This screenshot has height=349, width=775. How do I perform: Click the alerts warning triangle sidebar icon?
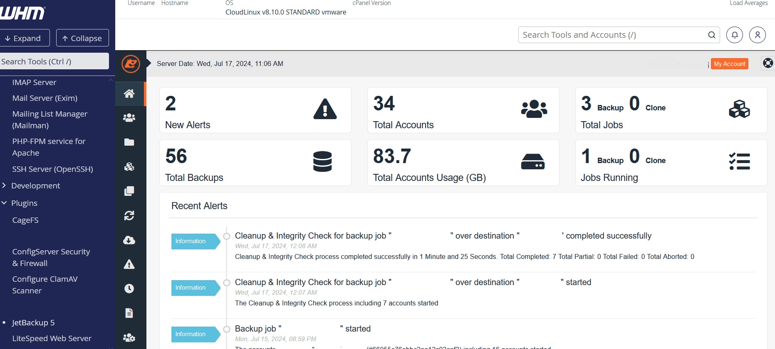point(129,264)
